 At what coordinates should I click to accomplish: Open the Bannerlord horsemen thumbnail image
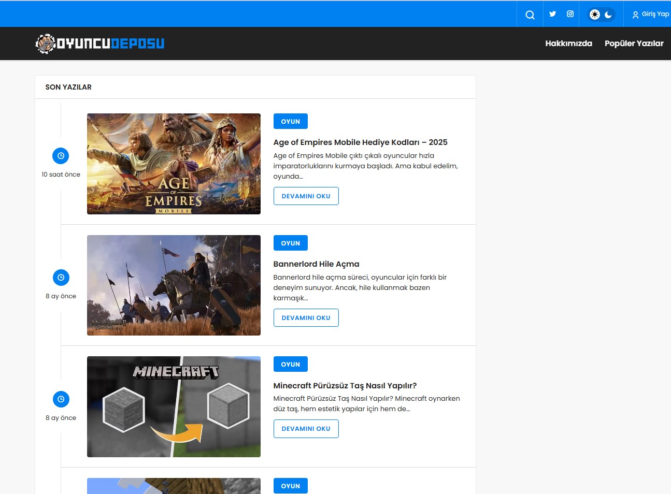click(x=174, y=285)
